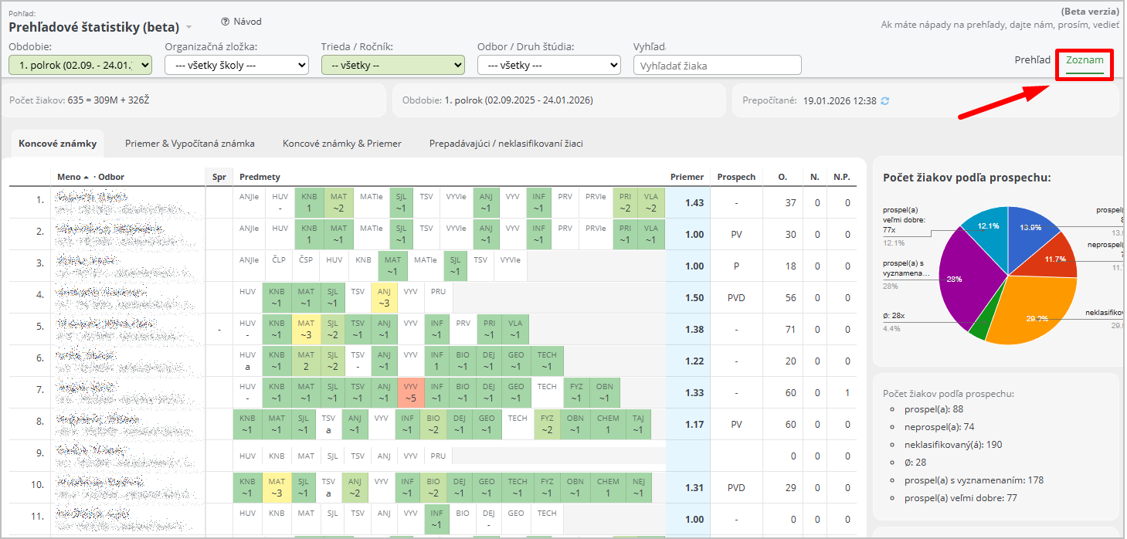
Task: Click the refresh icon beside Prepočítané timestamp
Action: click(x=885, y=101)
